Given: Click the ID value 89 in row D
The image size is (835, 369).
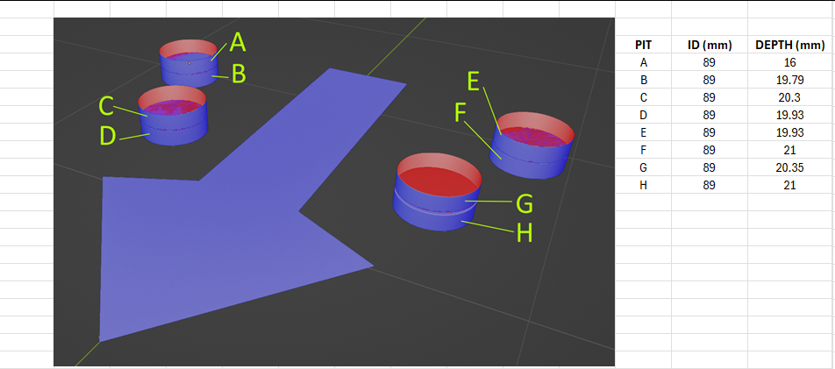Looking at the screenshot, I should (x=710, y=115).
